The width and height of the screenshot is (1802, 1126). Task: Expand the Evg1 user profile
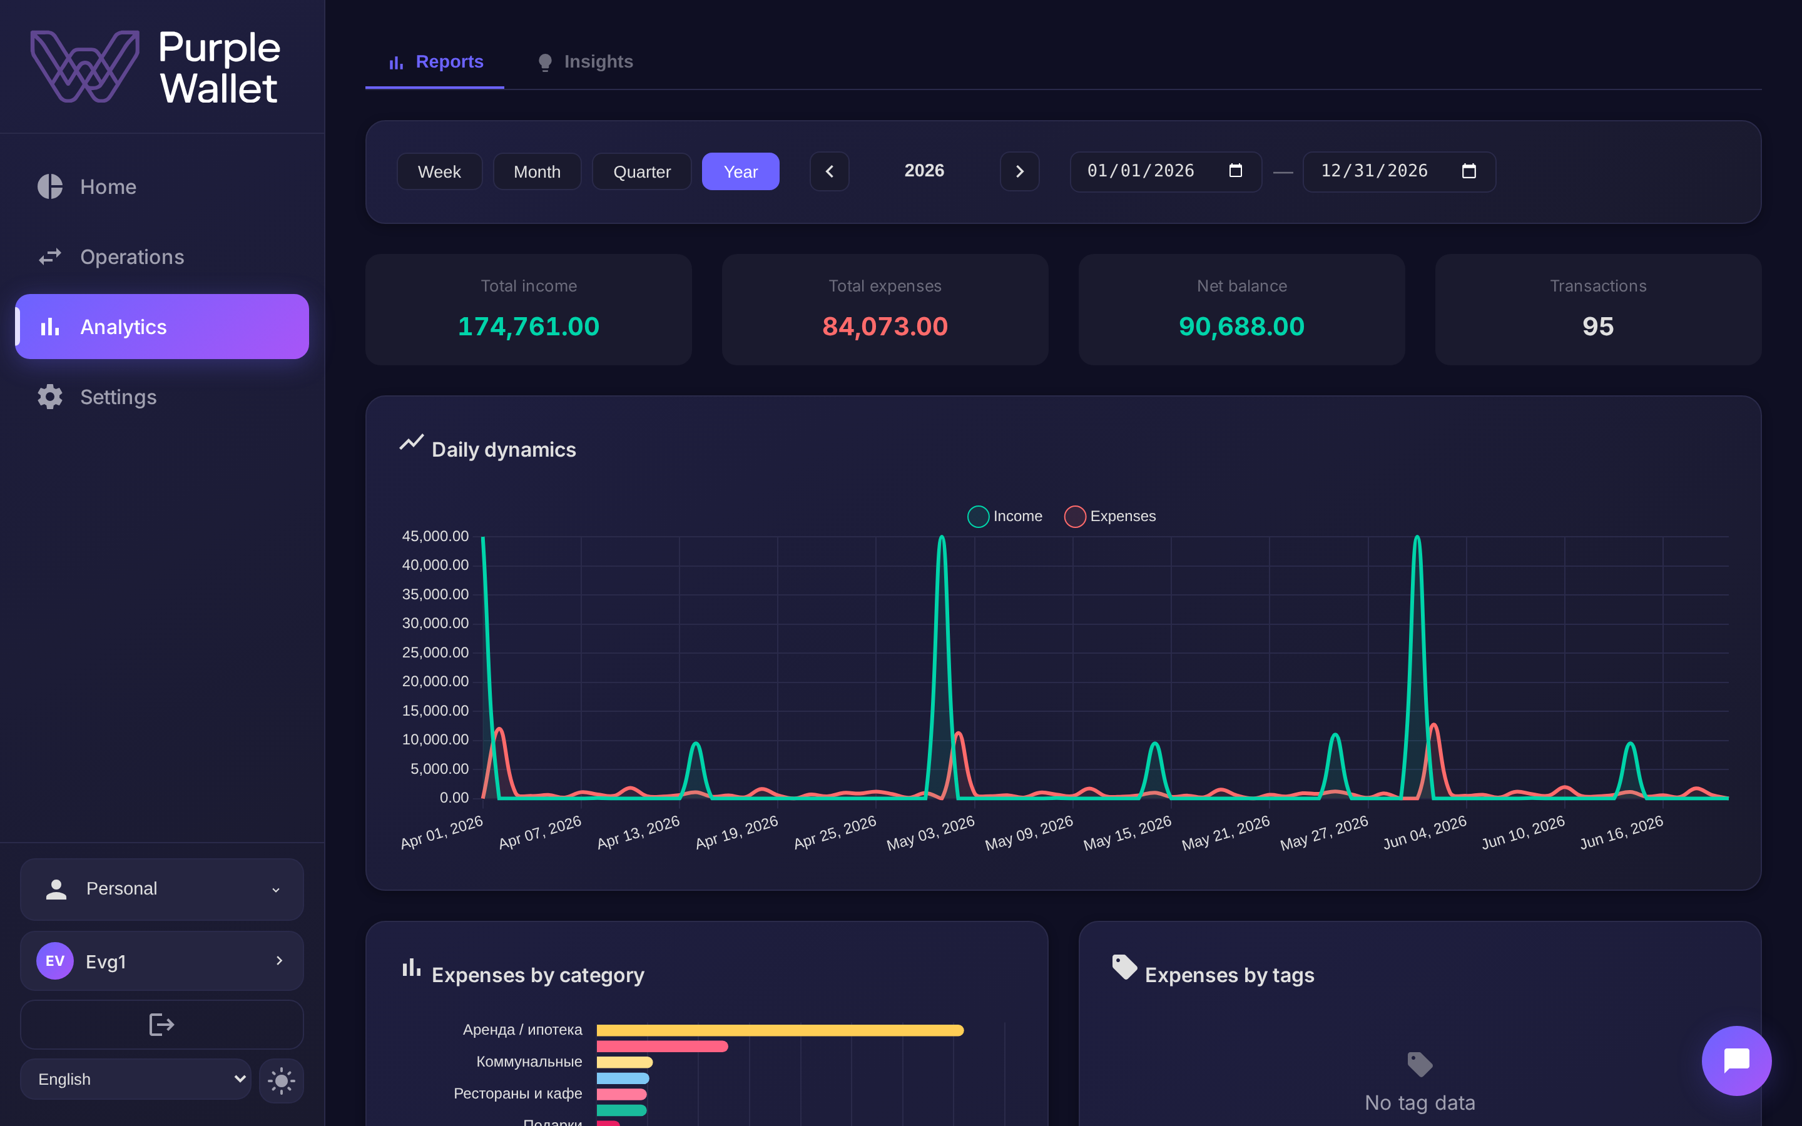point(161,961)
